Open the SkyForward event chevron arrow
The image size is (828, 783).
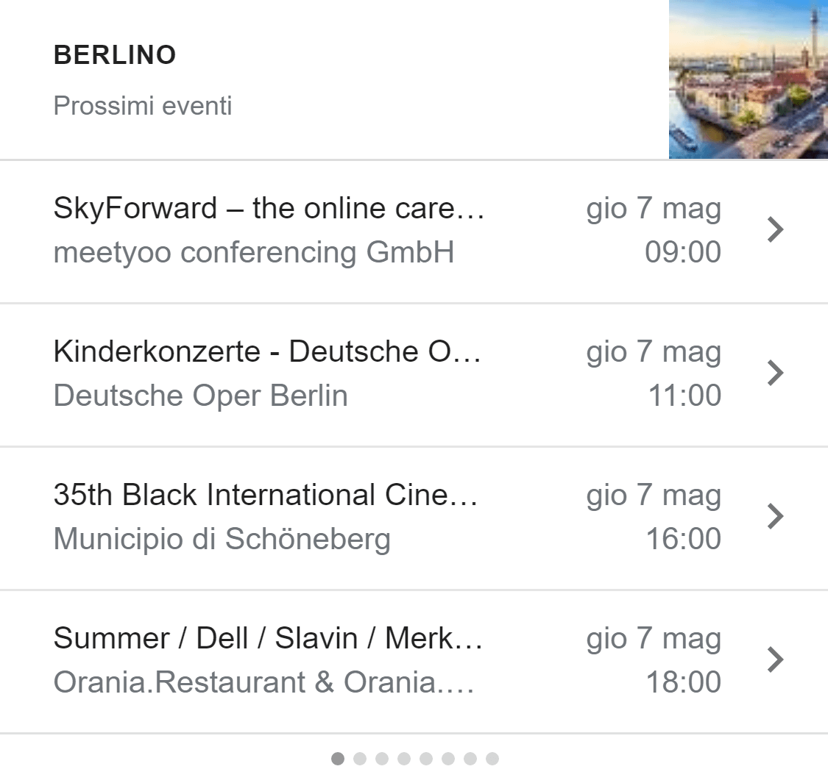point(775,229)
